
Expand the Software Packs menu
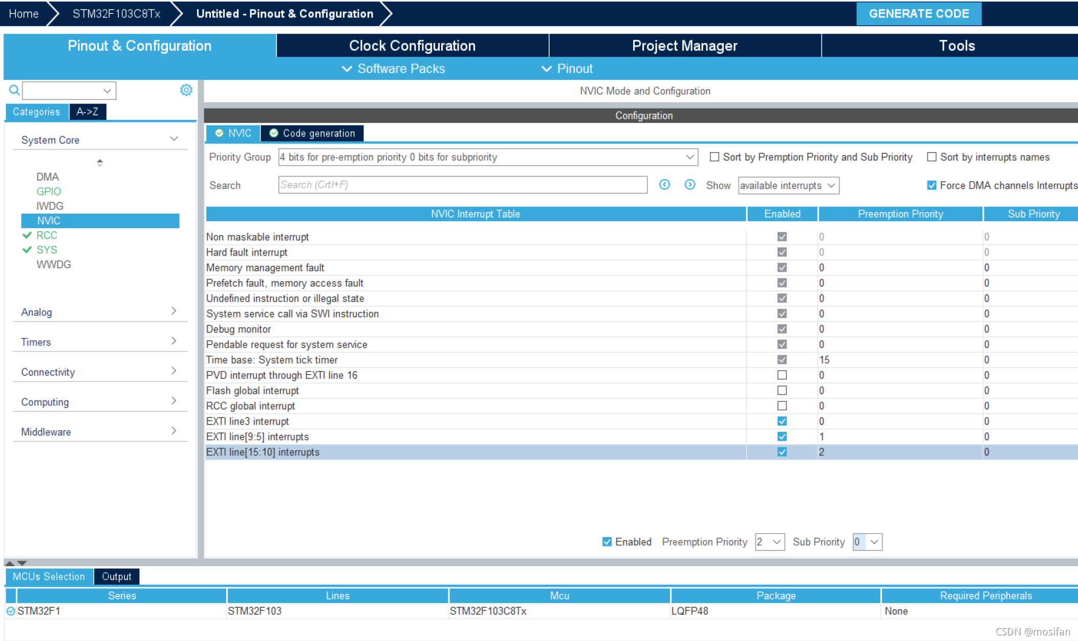point(393,69)
